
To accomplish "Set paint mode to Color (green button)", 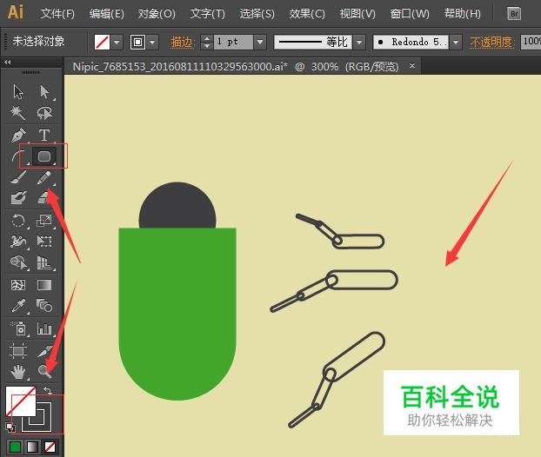I will (x=15, y=447).
